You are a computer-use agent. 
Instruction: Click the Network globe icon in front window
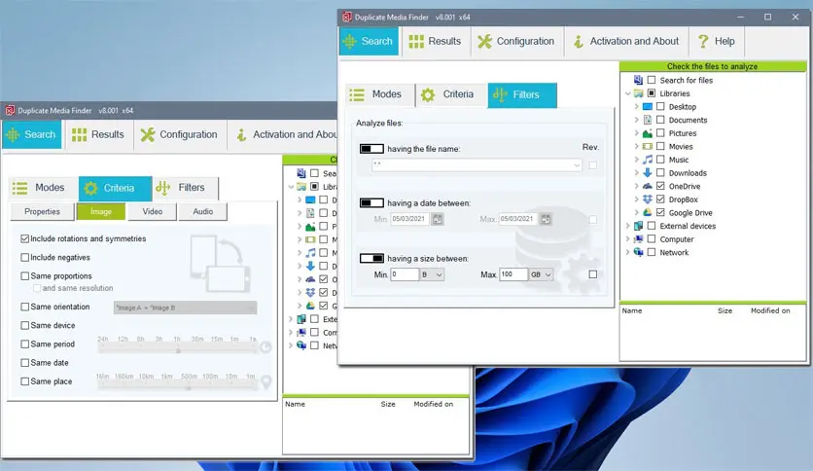point(638,252)
